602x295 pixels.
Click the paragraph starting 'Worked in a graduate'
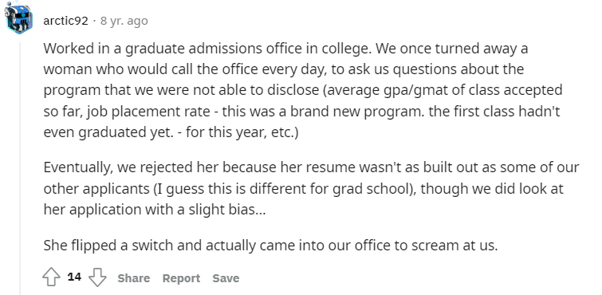[x=303, y=90]
